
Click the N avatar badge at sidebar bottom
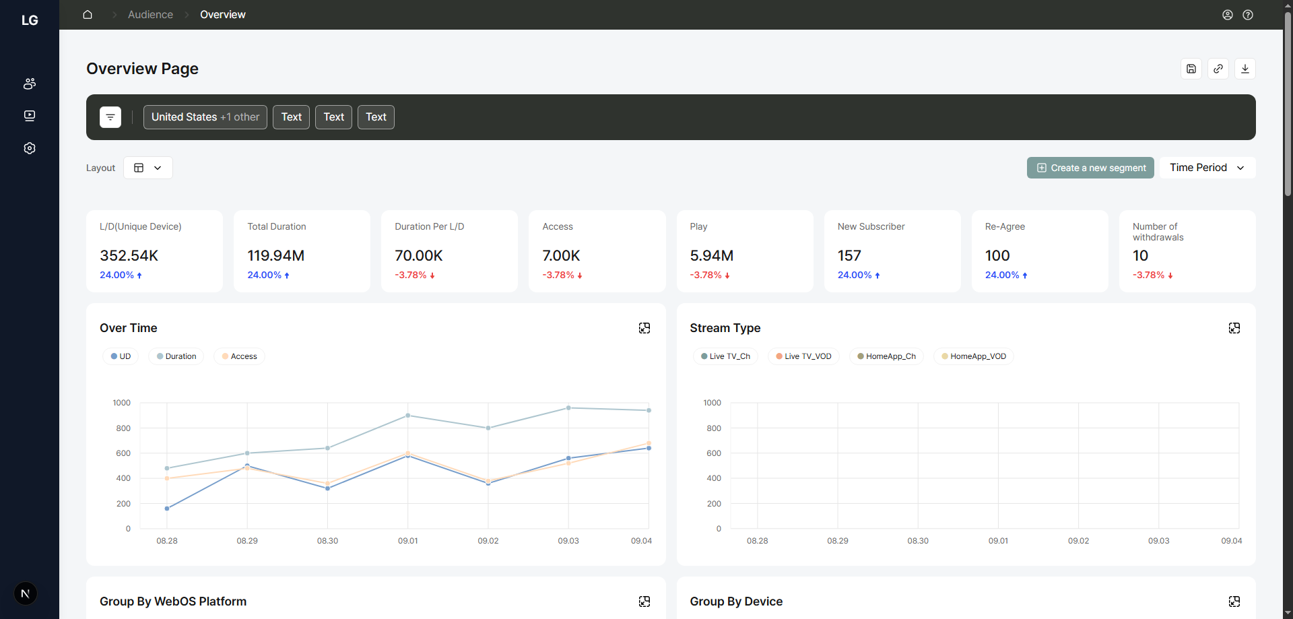point(26,593)
